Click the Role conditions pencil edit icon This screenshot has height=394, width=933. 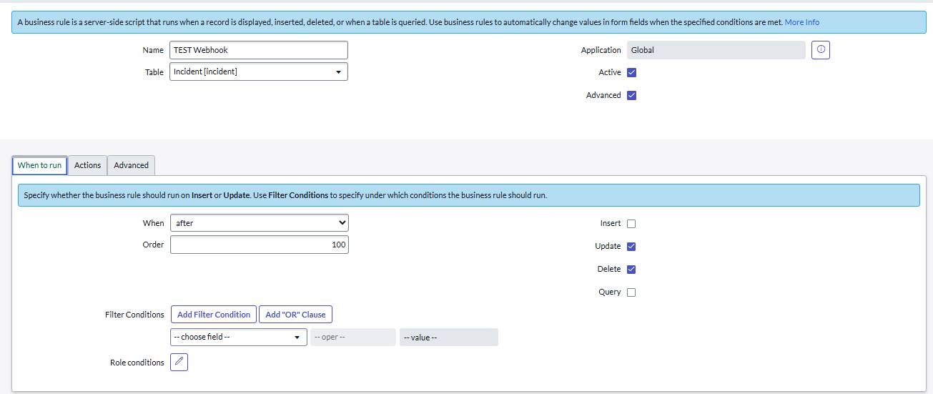pos(179,363)
